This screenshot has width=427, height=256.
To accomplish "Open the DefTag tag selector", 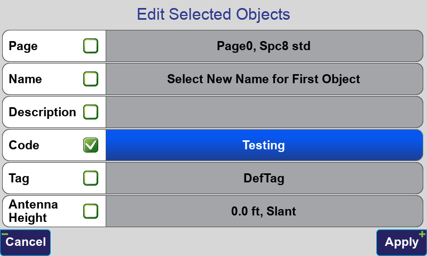I will pyautogui.click(x=264, y=178).
